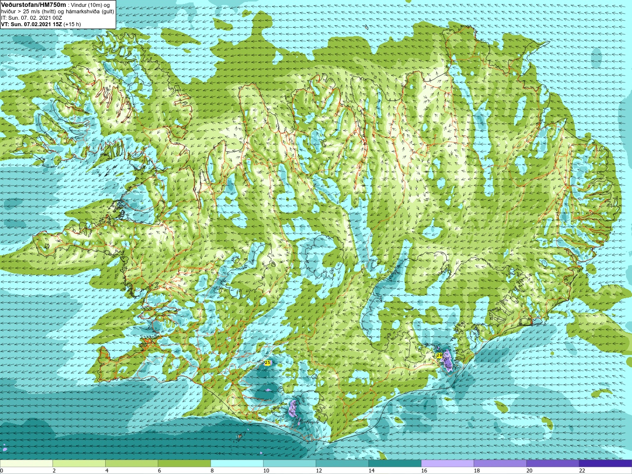Click the yellow gust label 28
Screen dimensions: 632x474
pos(439,355)
